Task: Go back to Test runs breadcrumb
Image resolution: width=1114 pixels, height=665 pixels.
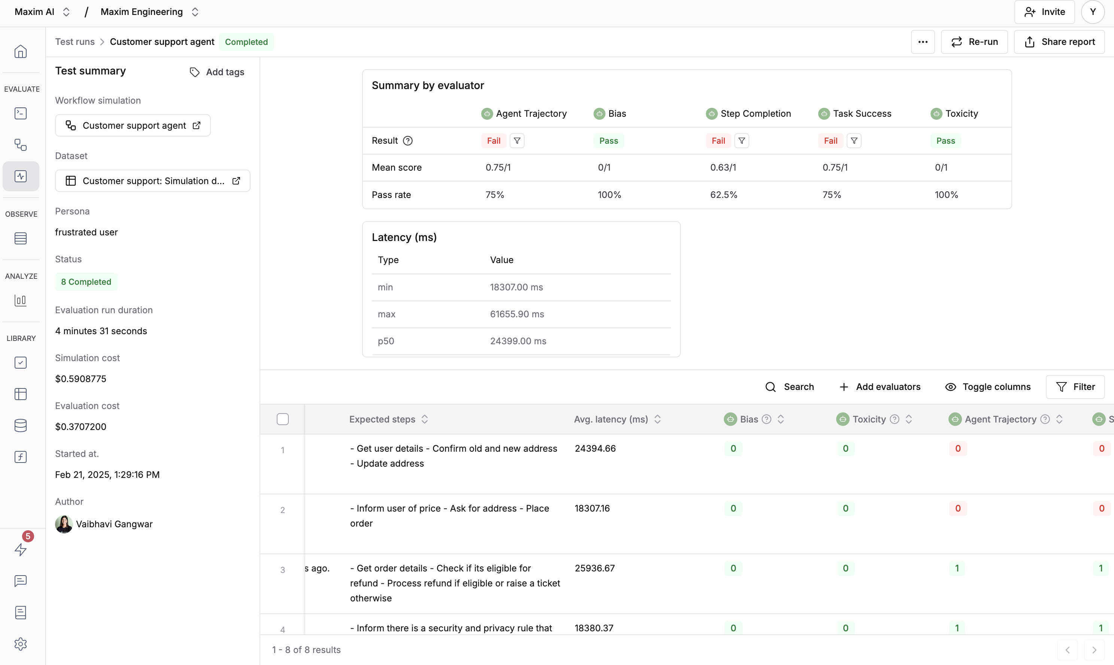Action: click(75, 42)
